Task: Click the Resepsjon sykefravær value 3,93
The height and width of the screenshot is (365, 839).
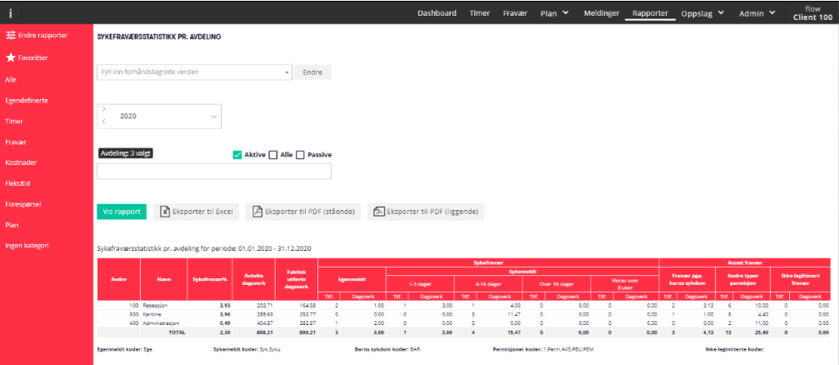Action: [225, 305]
